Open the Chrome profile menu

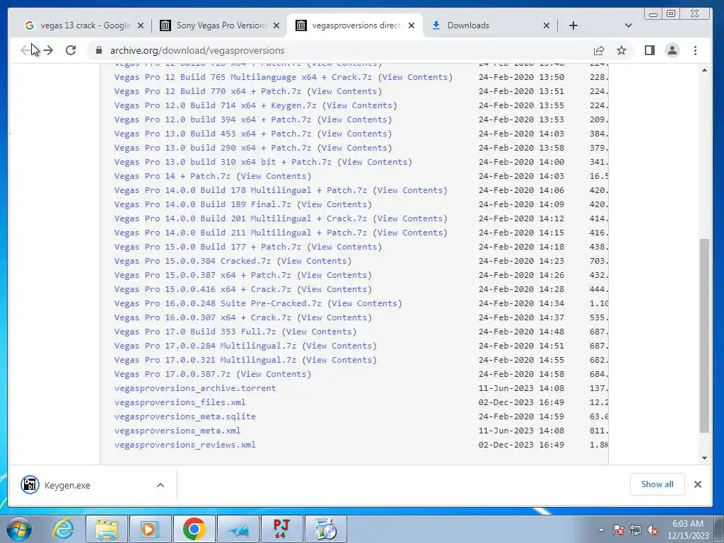point(672,50)
